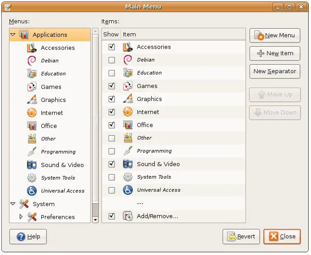311x255 pixels.
Task: Uncheck the Graphics show checkbox
Action: 112,99
